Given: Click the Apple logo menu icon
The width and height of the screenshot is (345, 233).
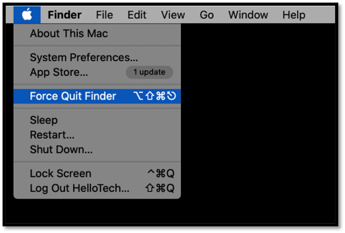Looking at the screenshot, I should click(x=27, y=15).
